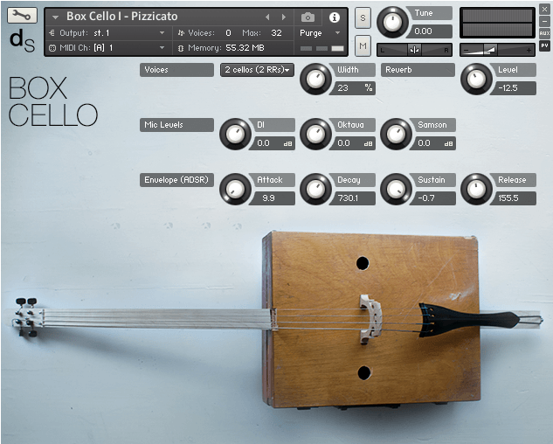
Task: Collapse instrument header triangle beside Box Cello
Action: click(55, 17)
